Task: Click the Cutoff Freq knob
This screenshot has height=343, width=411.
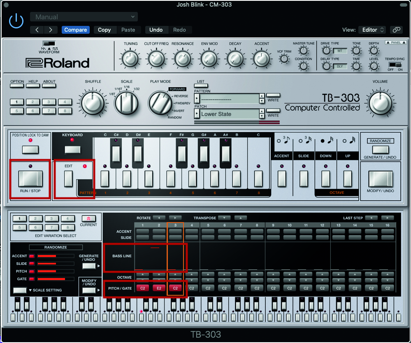Action: [x=156, y=59]
